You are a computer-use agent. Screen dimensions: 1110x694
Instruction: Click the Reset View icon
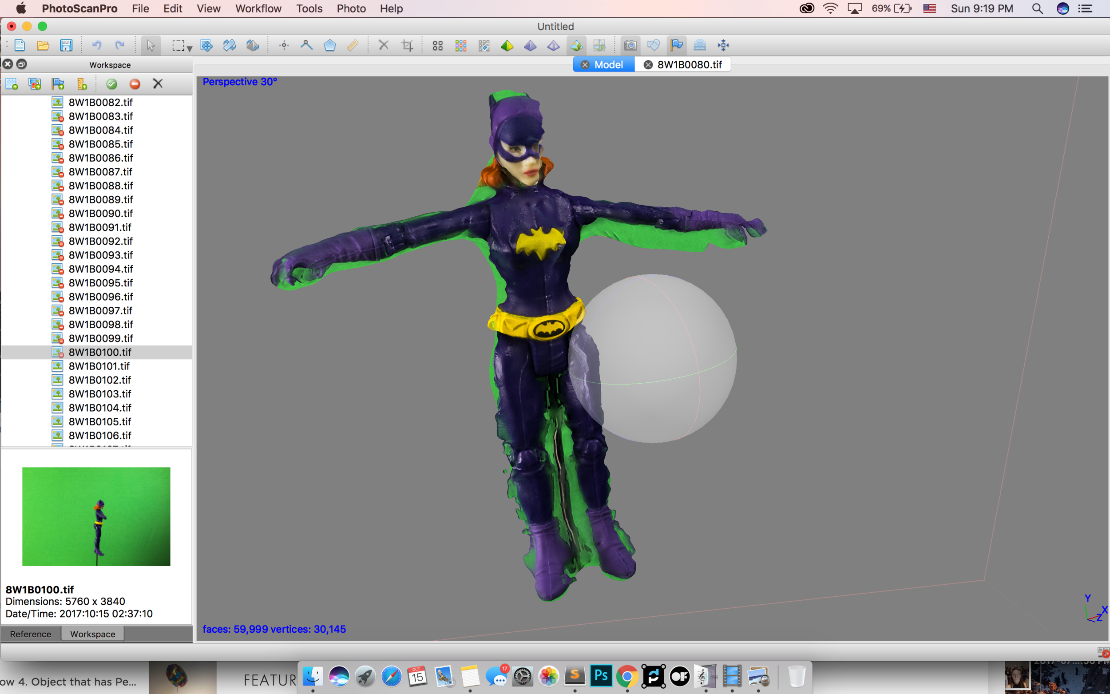click(723, 45)
